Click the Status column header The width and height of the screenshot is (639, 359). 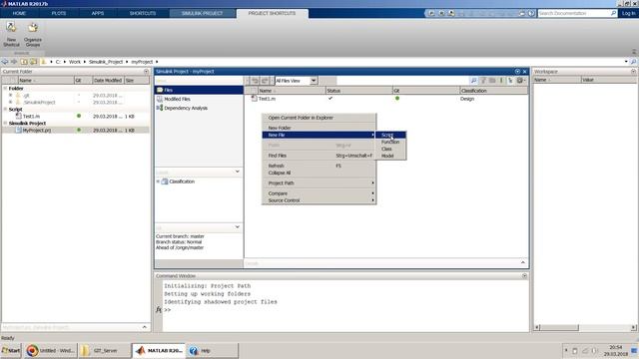click(x=358, y=91)
